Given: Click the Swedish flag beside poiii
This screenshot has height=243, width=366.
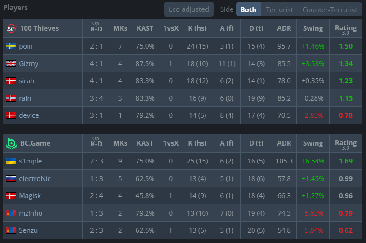Looking at the screenshot, I should point(11,46).
